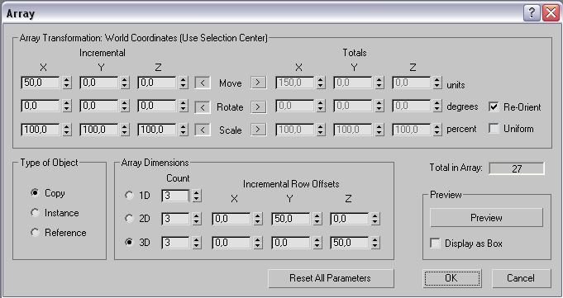
Task: Open the help question mark in title bar
Action: [532, 14]
